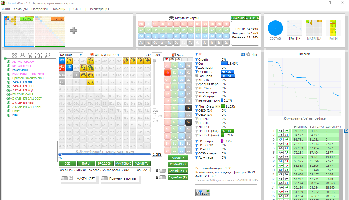
Task: Enable the Применить группы switch
Action: (105, 178)
